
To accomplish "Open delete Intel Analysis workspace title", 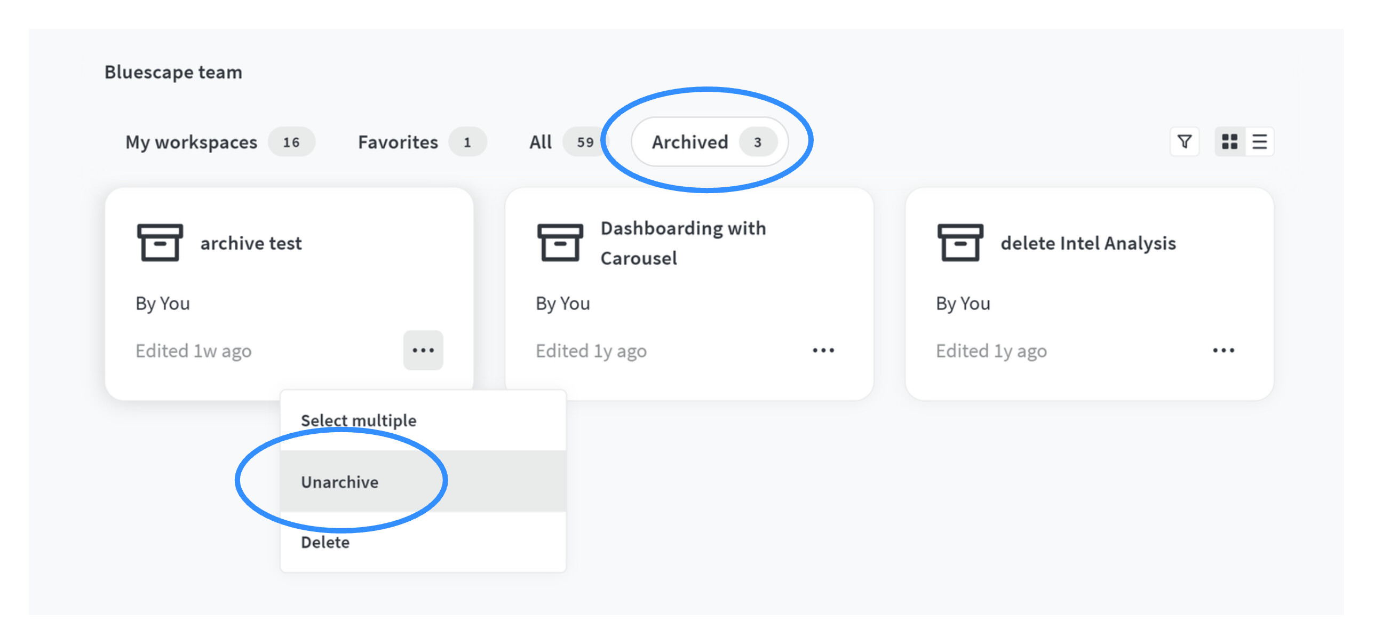I will (1088, 243).
